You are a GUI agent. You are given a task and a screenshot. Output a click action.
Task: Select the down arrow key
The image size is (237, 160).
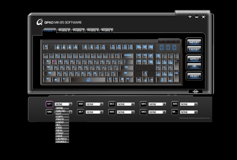(145, 80)
